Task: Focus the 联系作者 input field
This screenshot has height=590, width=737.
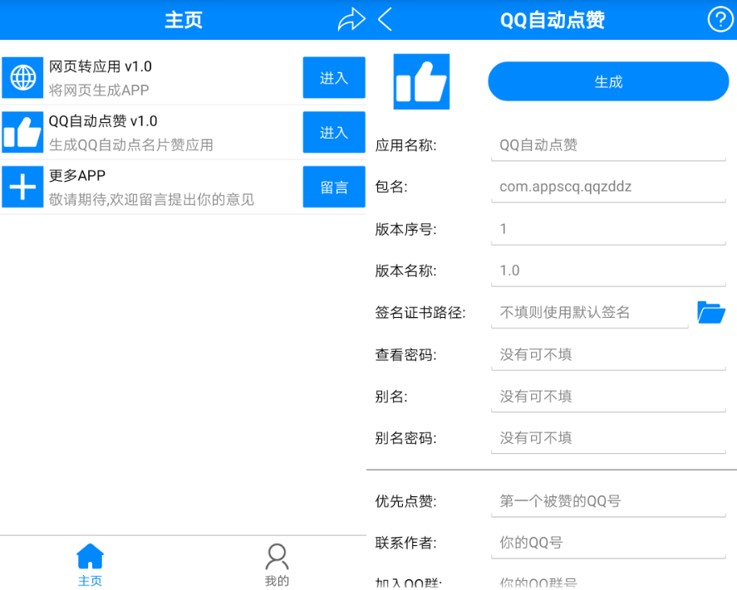Action: [608, 544]
